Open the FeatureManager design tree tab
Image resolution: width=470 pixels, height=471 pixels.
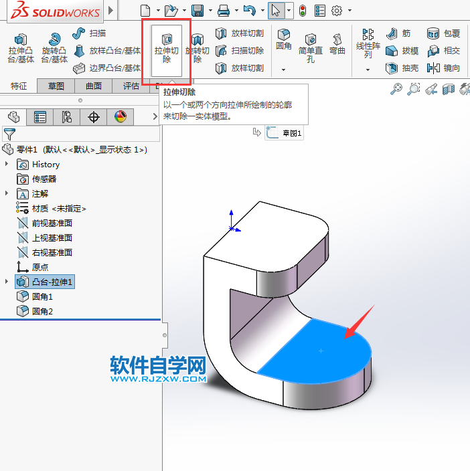(x=13, y=117)
